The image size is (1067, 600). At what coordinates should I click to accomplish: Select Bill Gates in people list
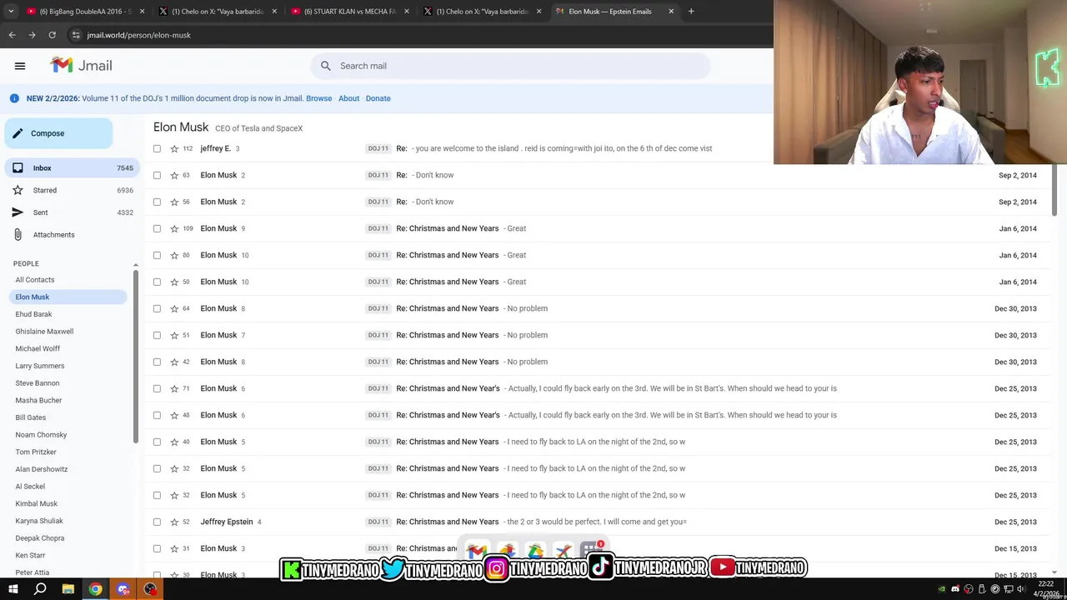coord(31,417)
